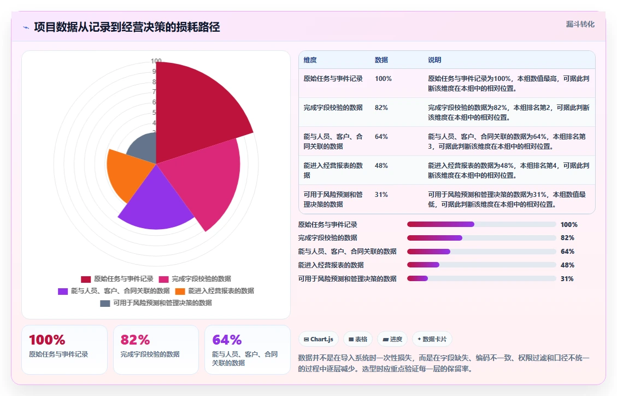Viewport: 617px width, 396px height.
Task: Click the icon inside the Chart.js chip
Action: (306, 339)
